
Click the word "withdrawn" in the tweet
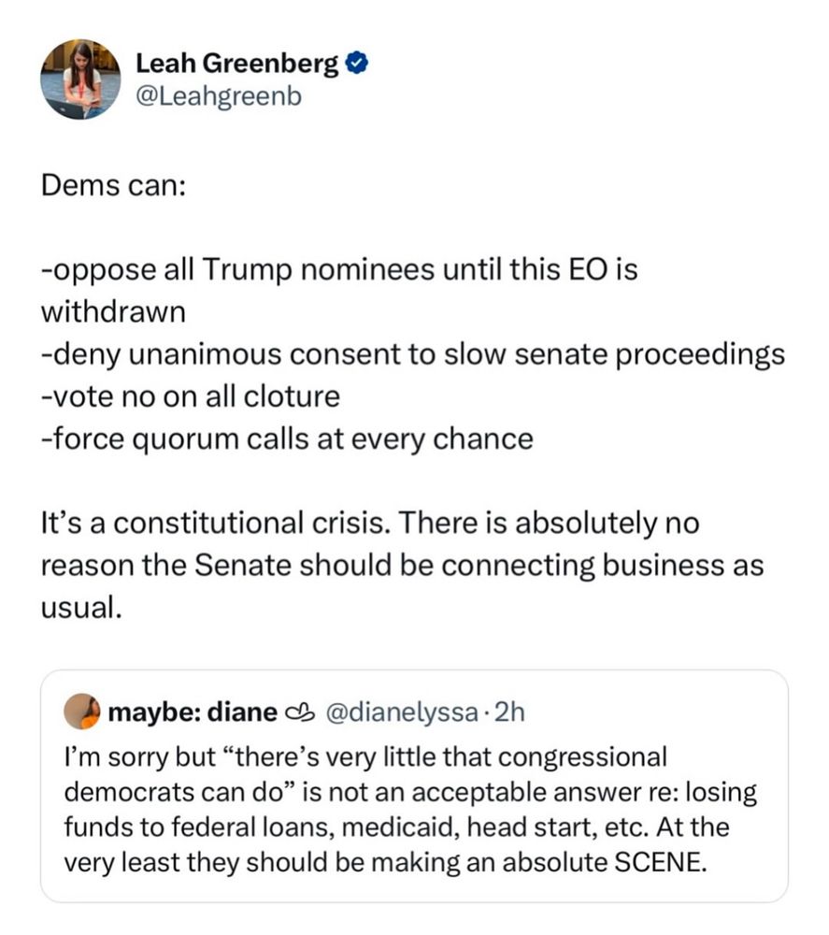(x=113, y=312)
